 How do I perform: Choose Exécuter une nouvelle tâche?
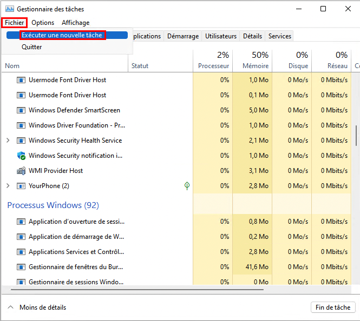67,35
